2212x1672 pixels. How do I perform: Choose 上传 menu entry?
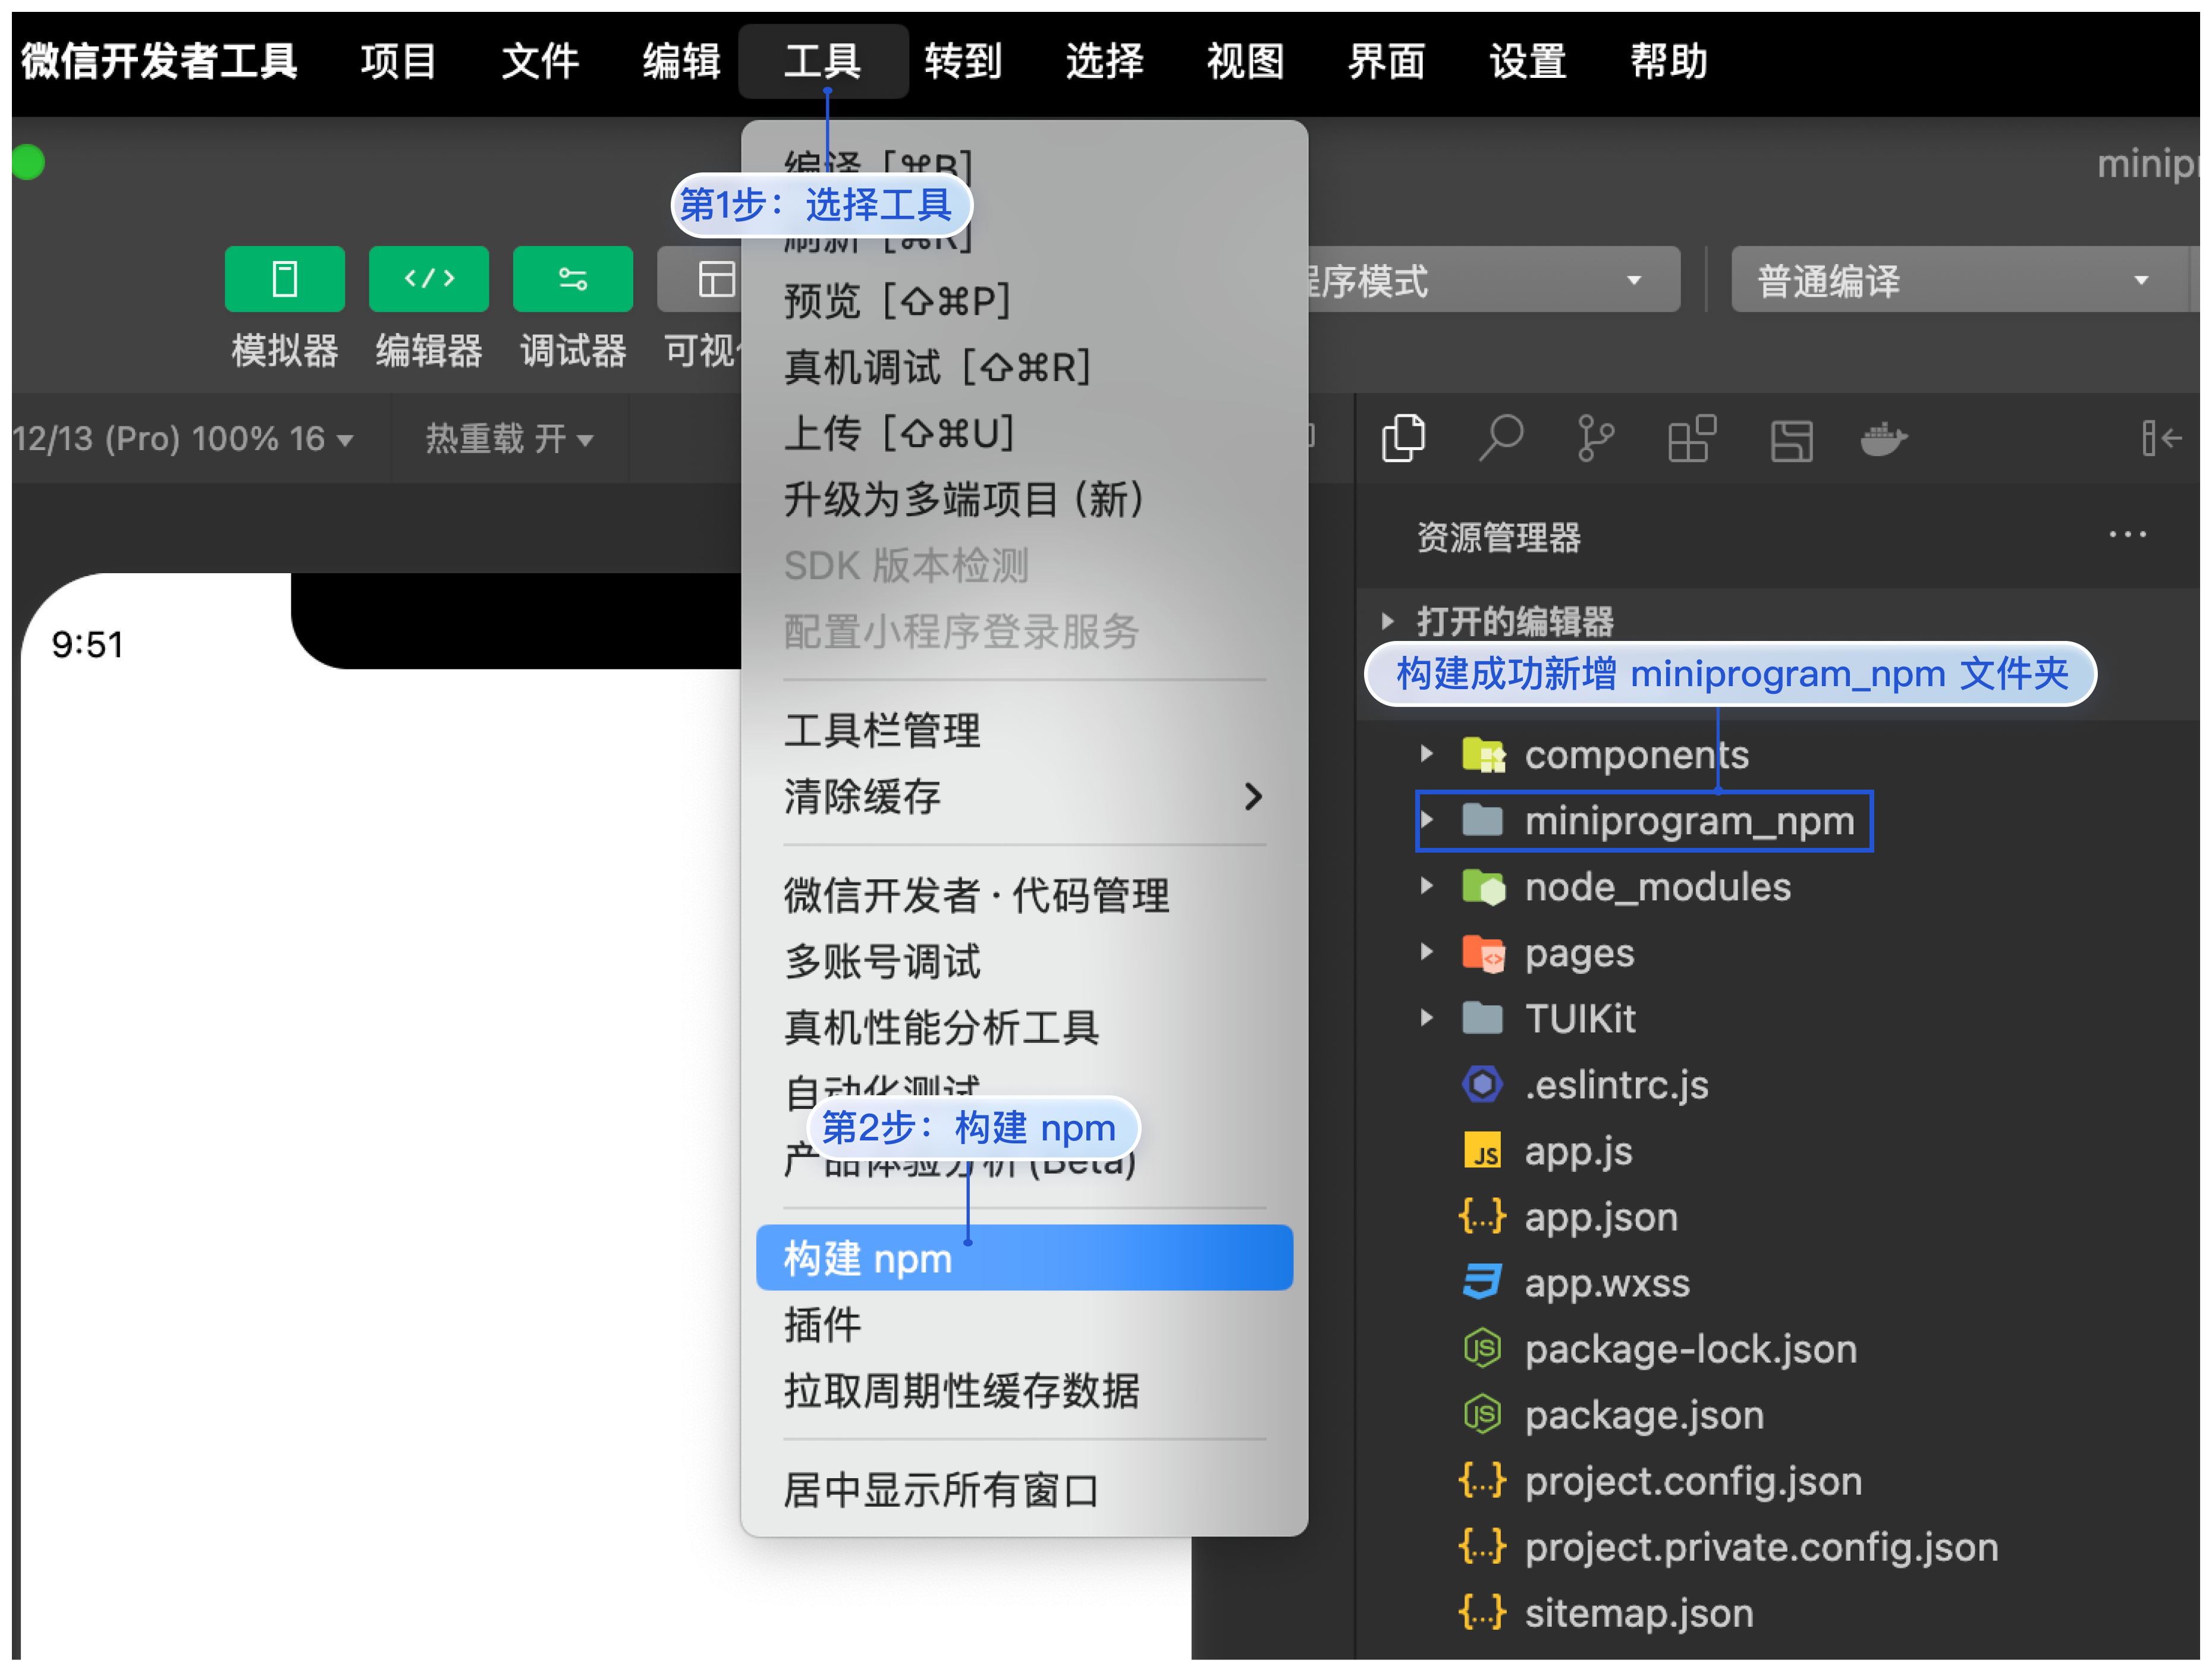pos(1024,433)
